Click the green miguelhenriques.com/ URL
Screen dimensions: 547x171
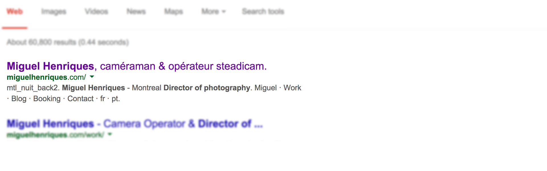pyautogui.click(x=46, y=77)
